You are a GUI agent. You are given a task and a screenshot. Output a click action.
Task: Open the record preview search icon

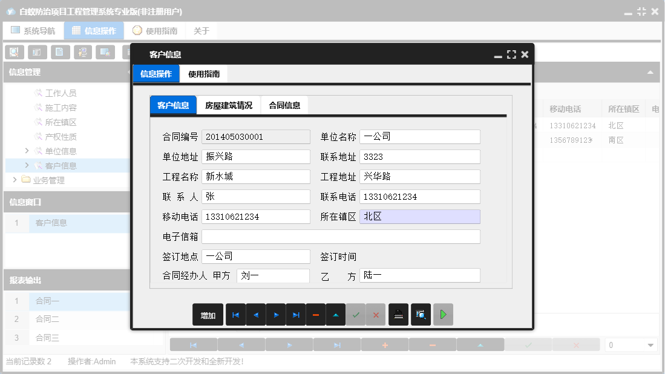pyautogui.click(x=421, y=314)
